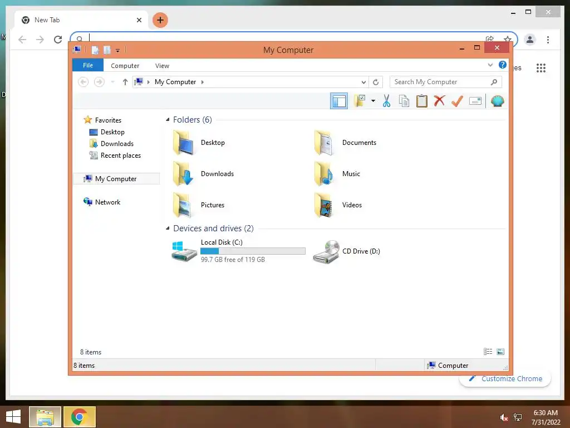Collapse the Devices and drives (2) group
570x428 pixels.
coord(168,228)
